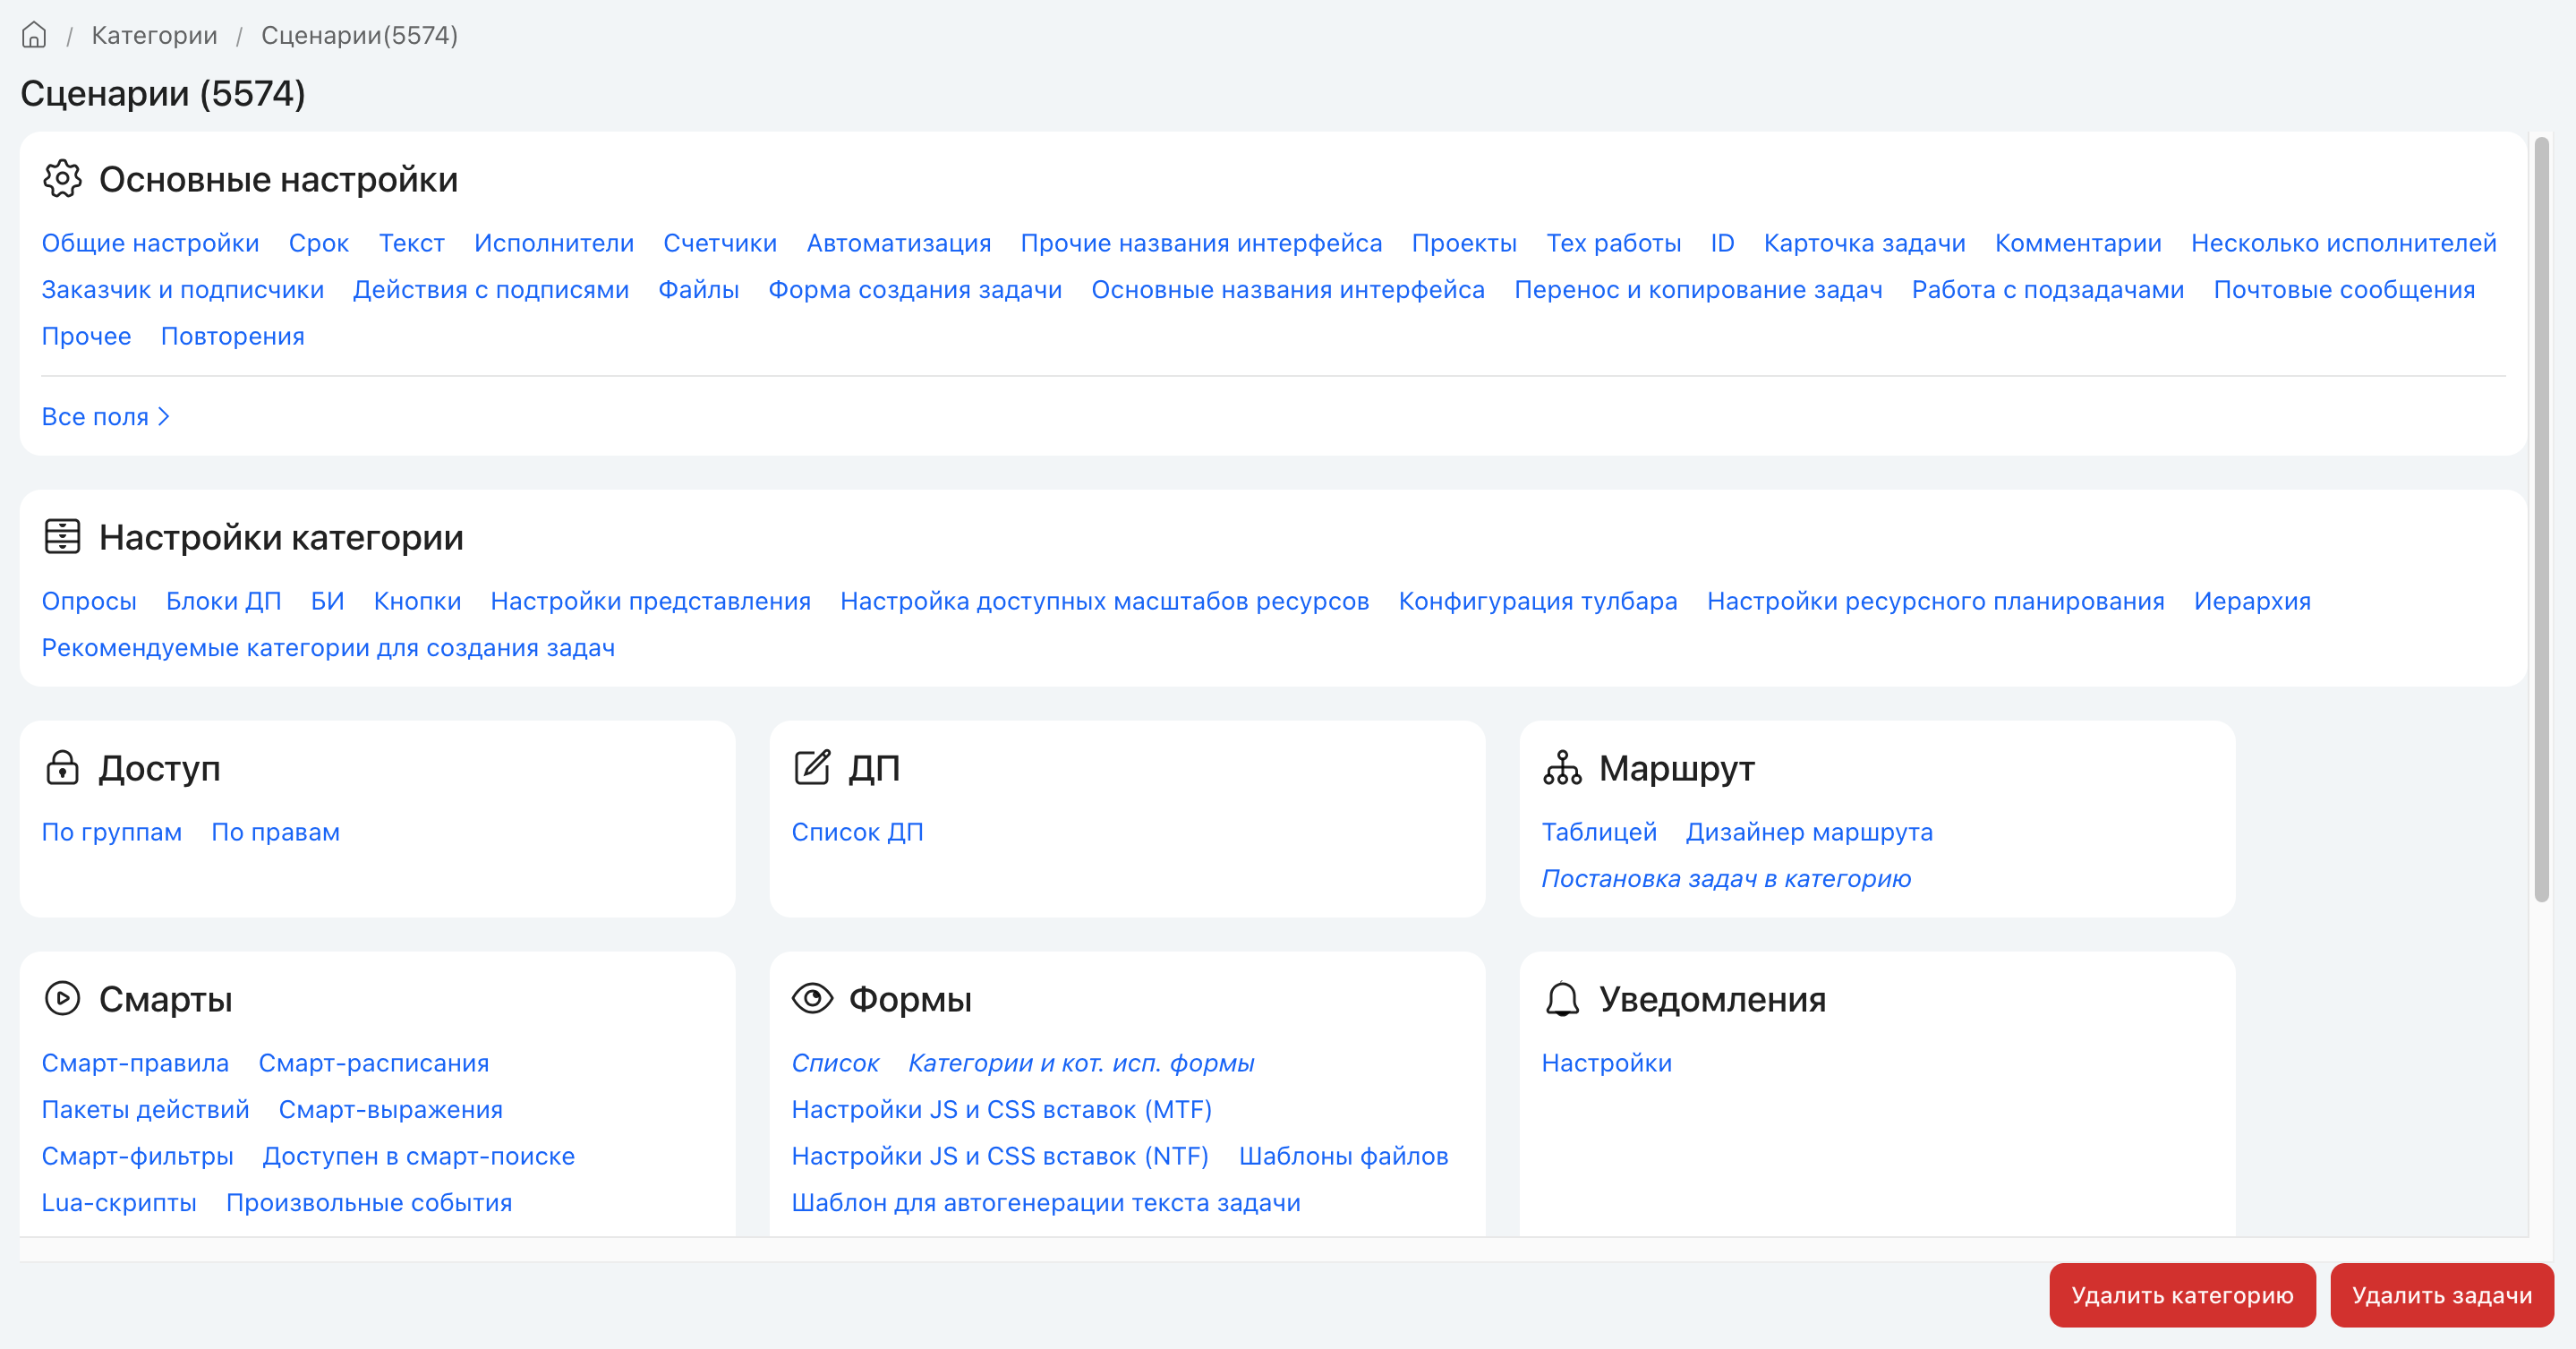Viewport: 2576px width, 1349px height.
Task: Click the lock icon next to Доступ
Action: 62,767
